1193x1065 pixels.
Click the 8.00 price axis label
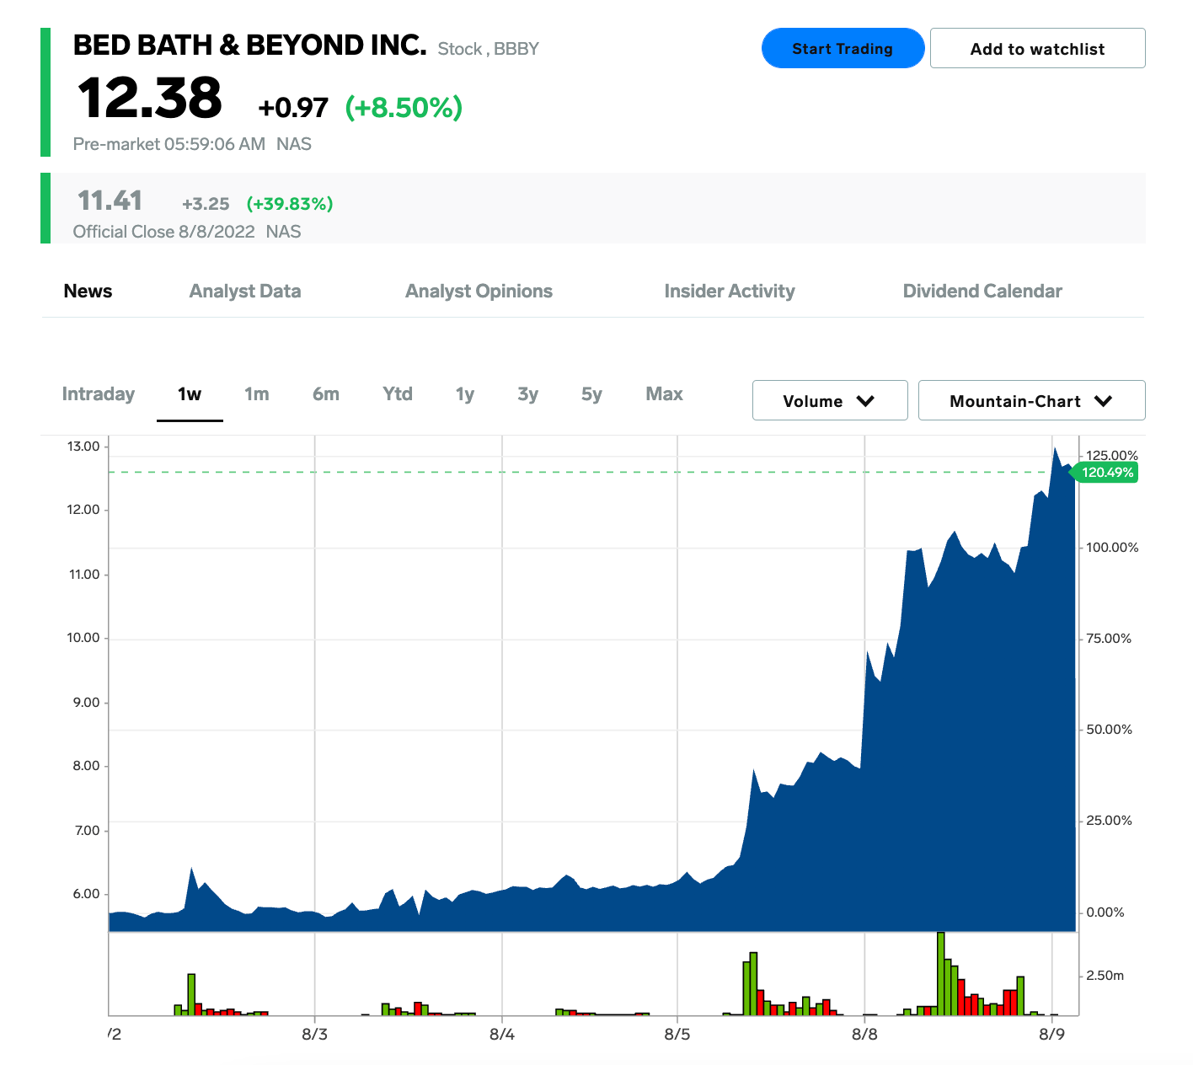[x=87, y=766]
